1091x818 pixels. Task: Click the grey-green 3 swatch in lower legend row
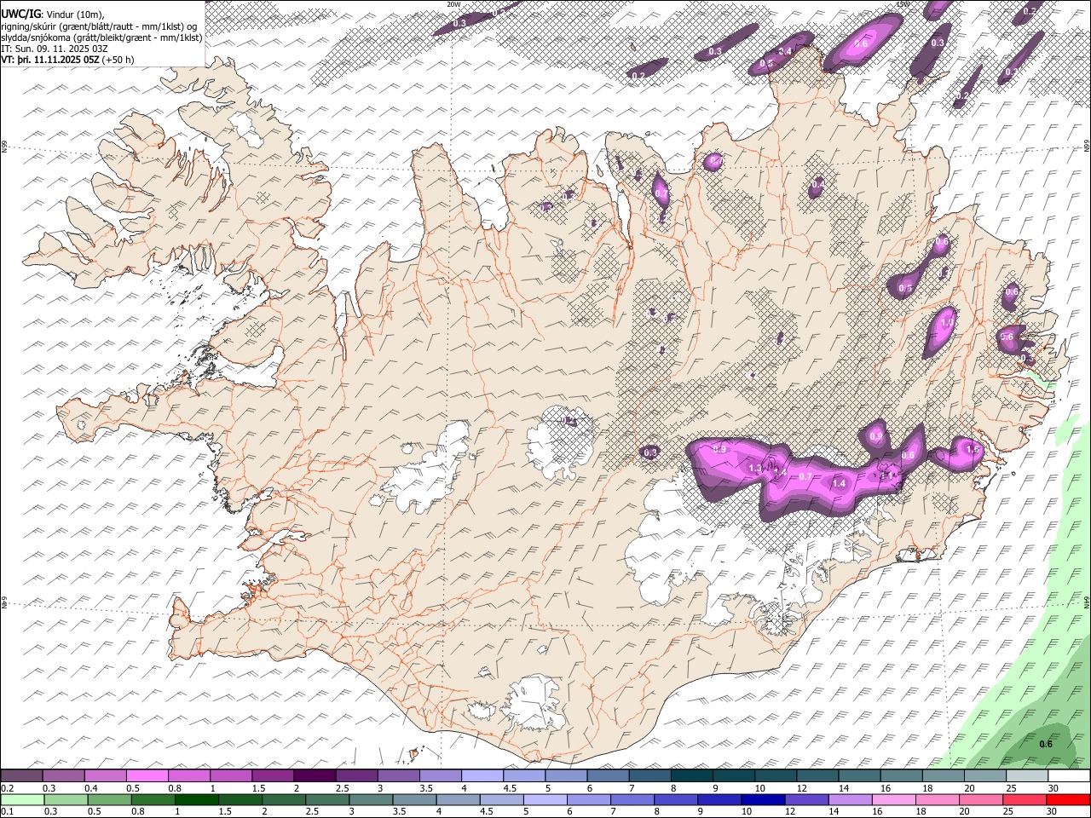(372, 799)
